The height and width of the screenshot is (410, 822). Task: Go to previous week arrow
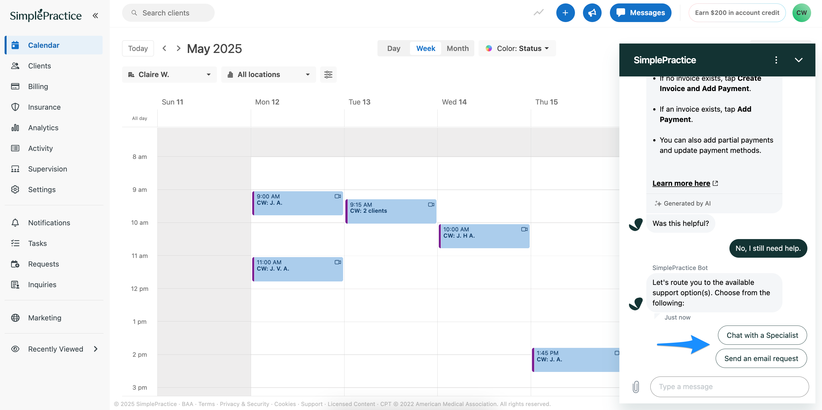164,48
